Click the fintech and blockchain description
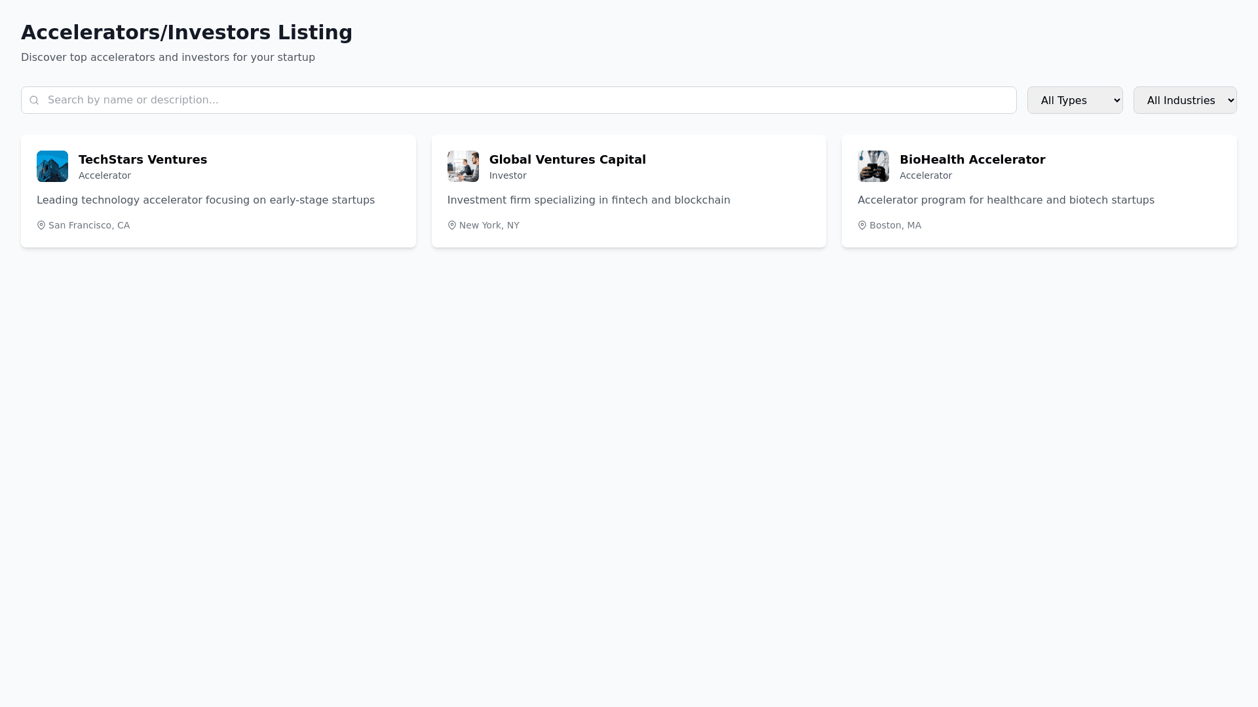The image size is (1258, 707). point(588,200)
